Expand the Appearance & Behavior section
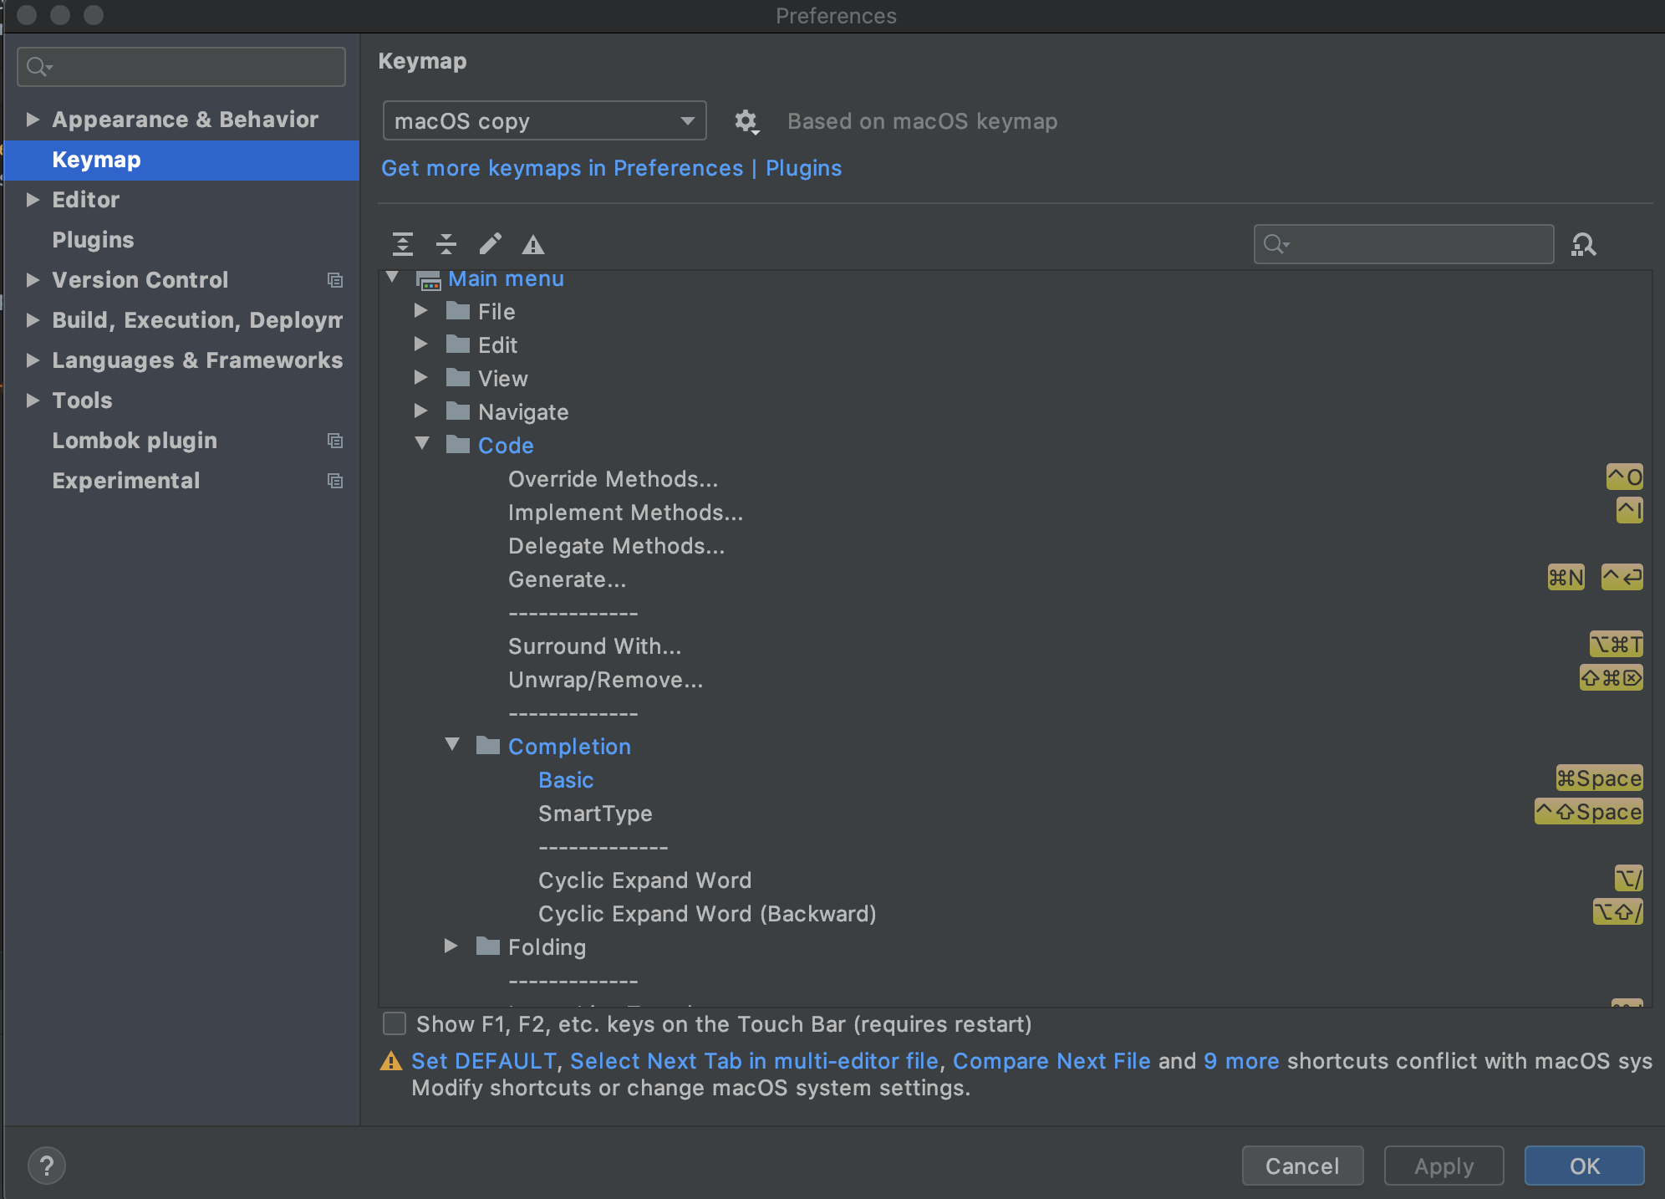The width and height of the screenshot is (1665, 1199). (33, 120)
